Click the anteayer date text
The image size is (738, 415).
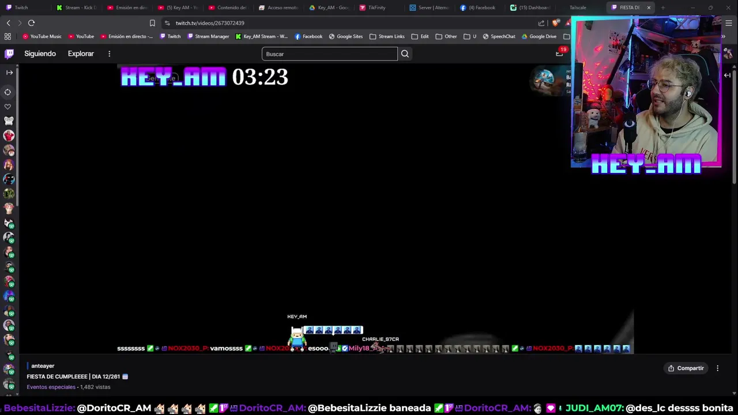coord(43,366)
